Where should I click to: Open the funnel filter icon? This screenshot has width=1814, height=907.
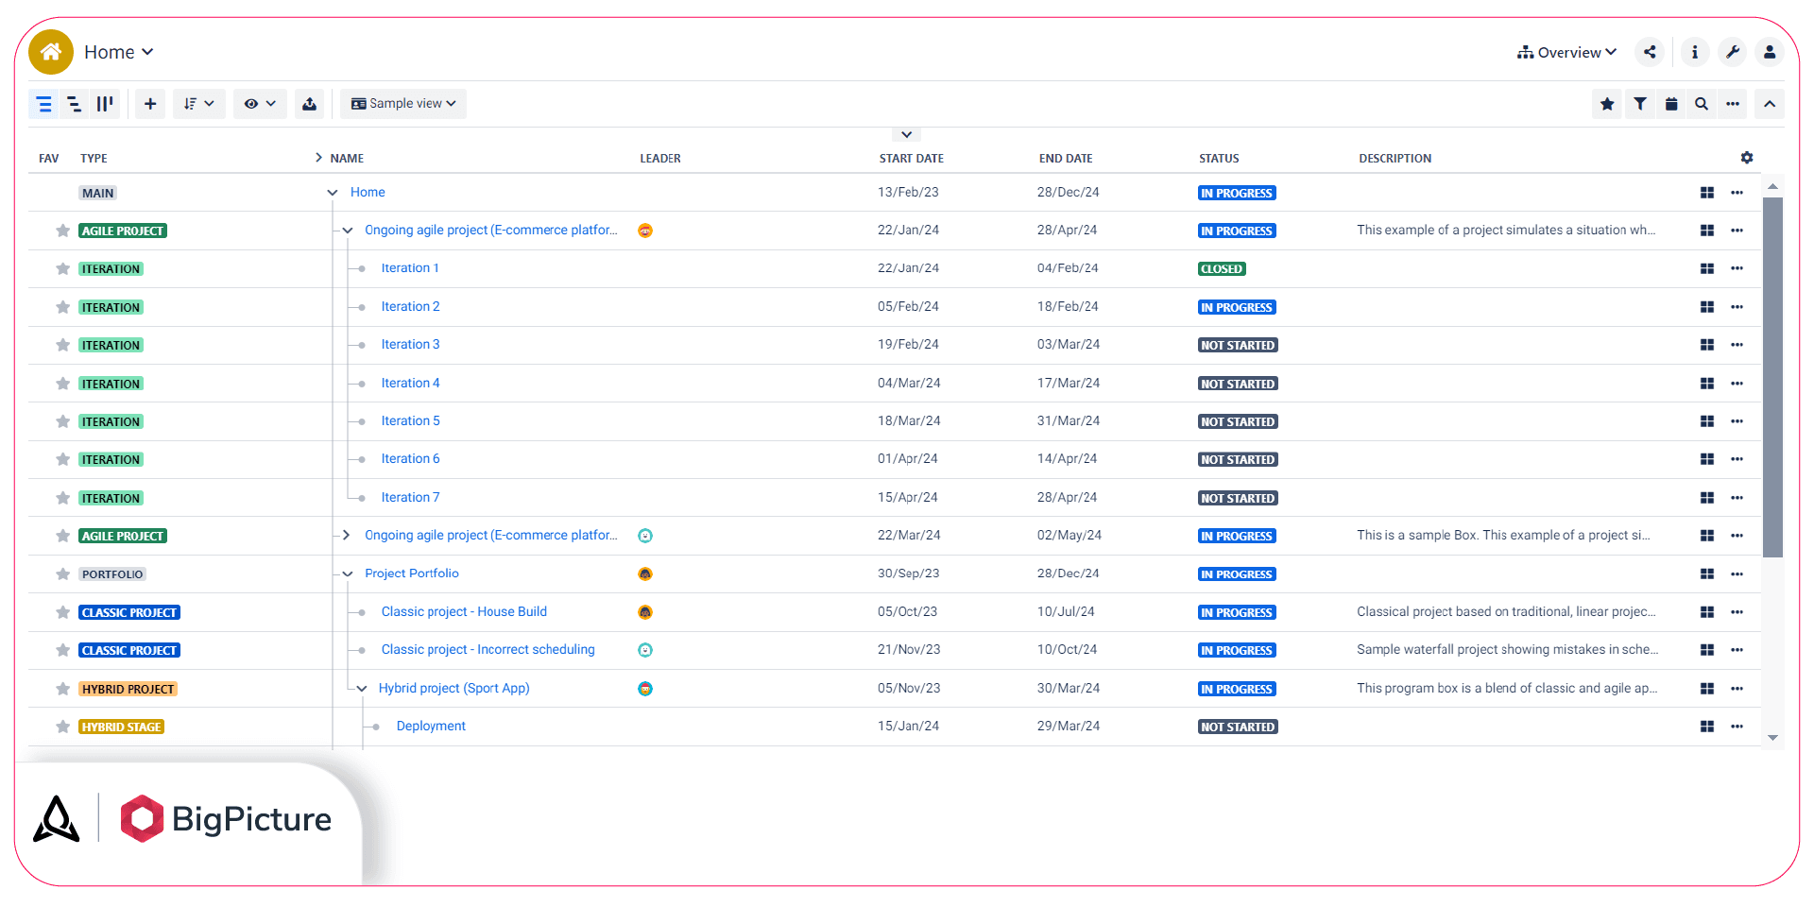[x=1640, y=104]
